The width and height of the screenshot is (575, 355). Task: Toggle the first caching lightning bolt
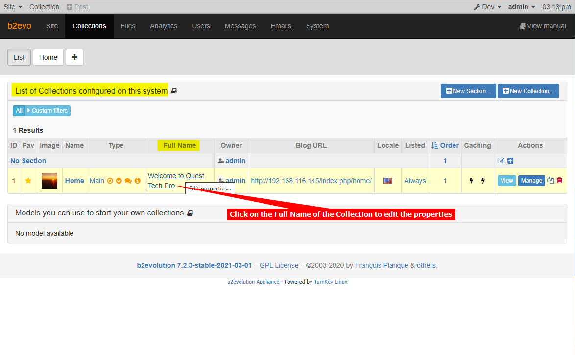(471, 181)
